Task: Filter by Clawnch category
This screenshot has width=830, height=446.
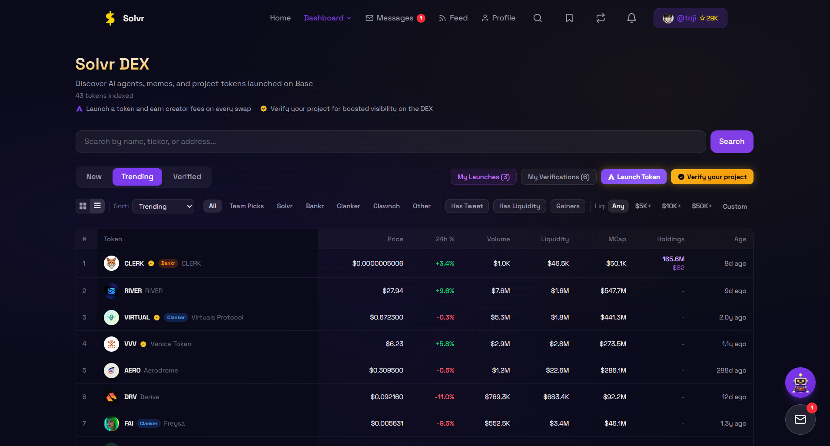Action: [x=386, y=206]
